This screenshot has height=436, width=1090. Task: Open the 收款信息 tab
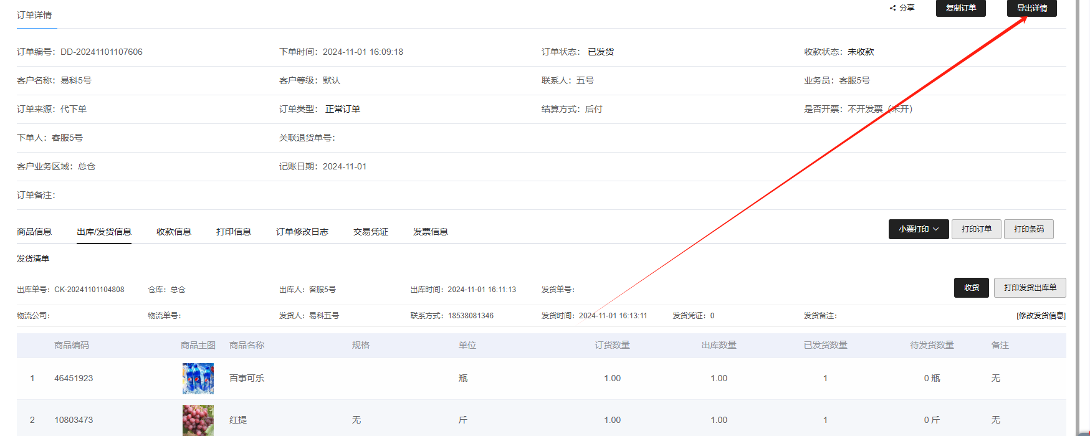(174, 232)
